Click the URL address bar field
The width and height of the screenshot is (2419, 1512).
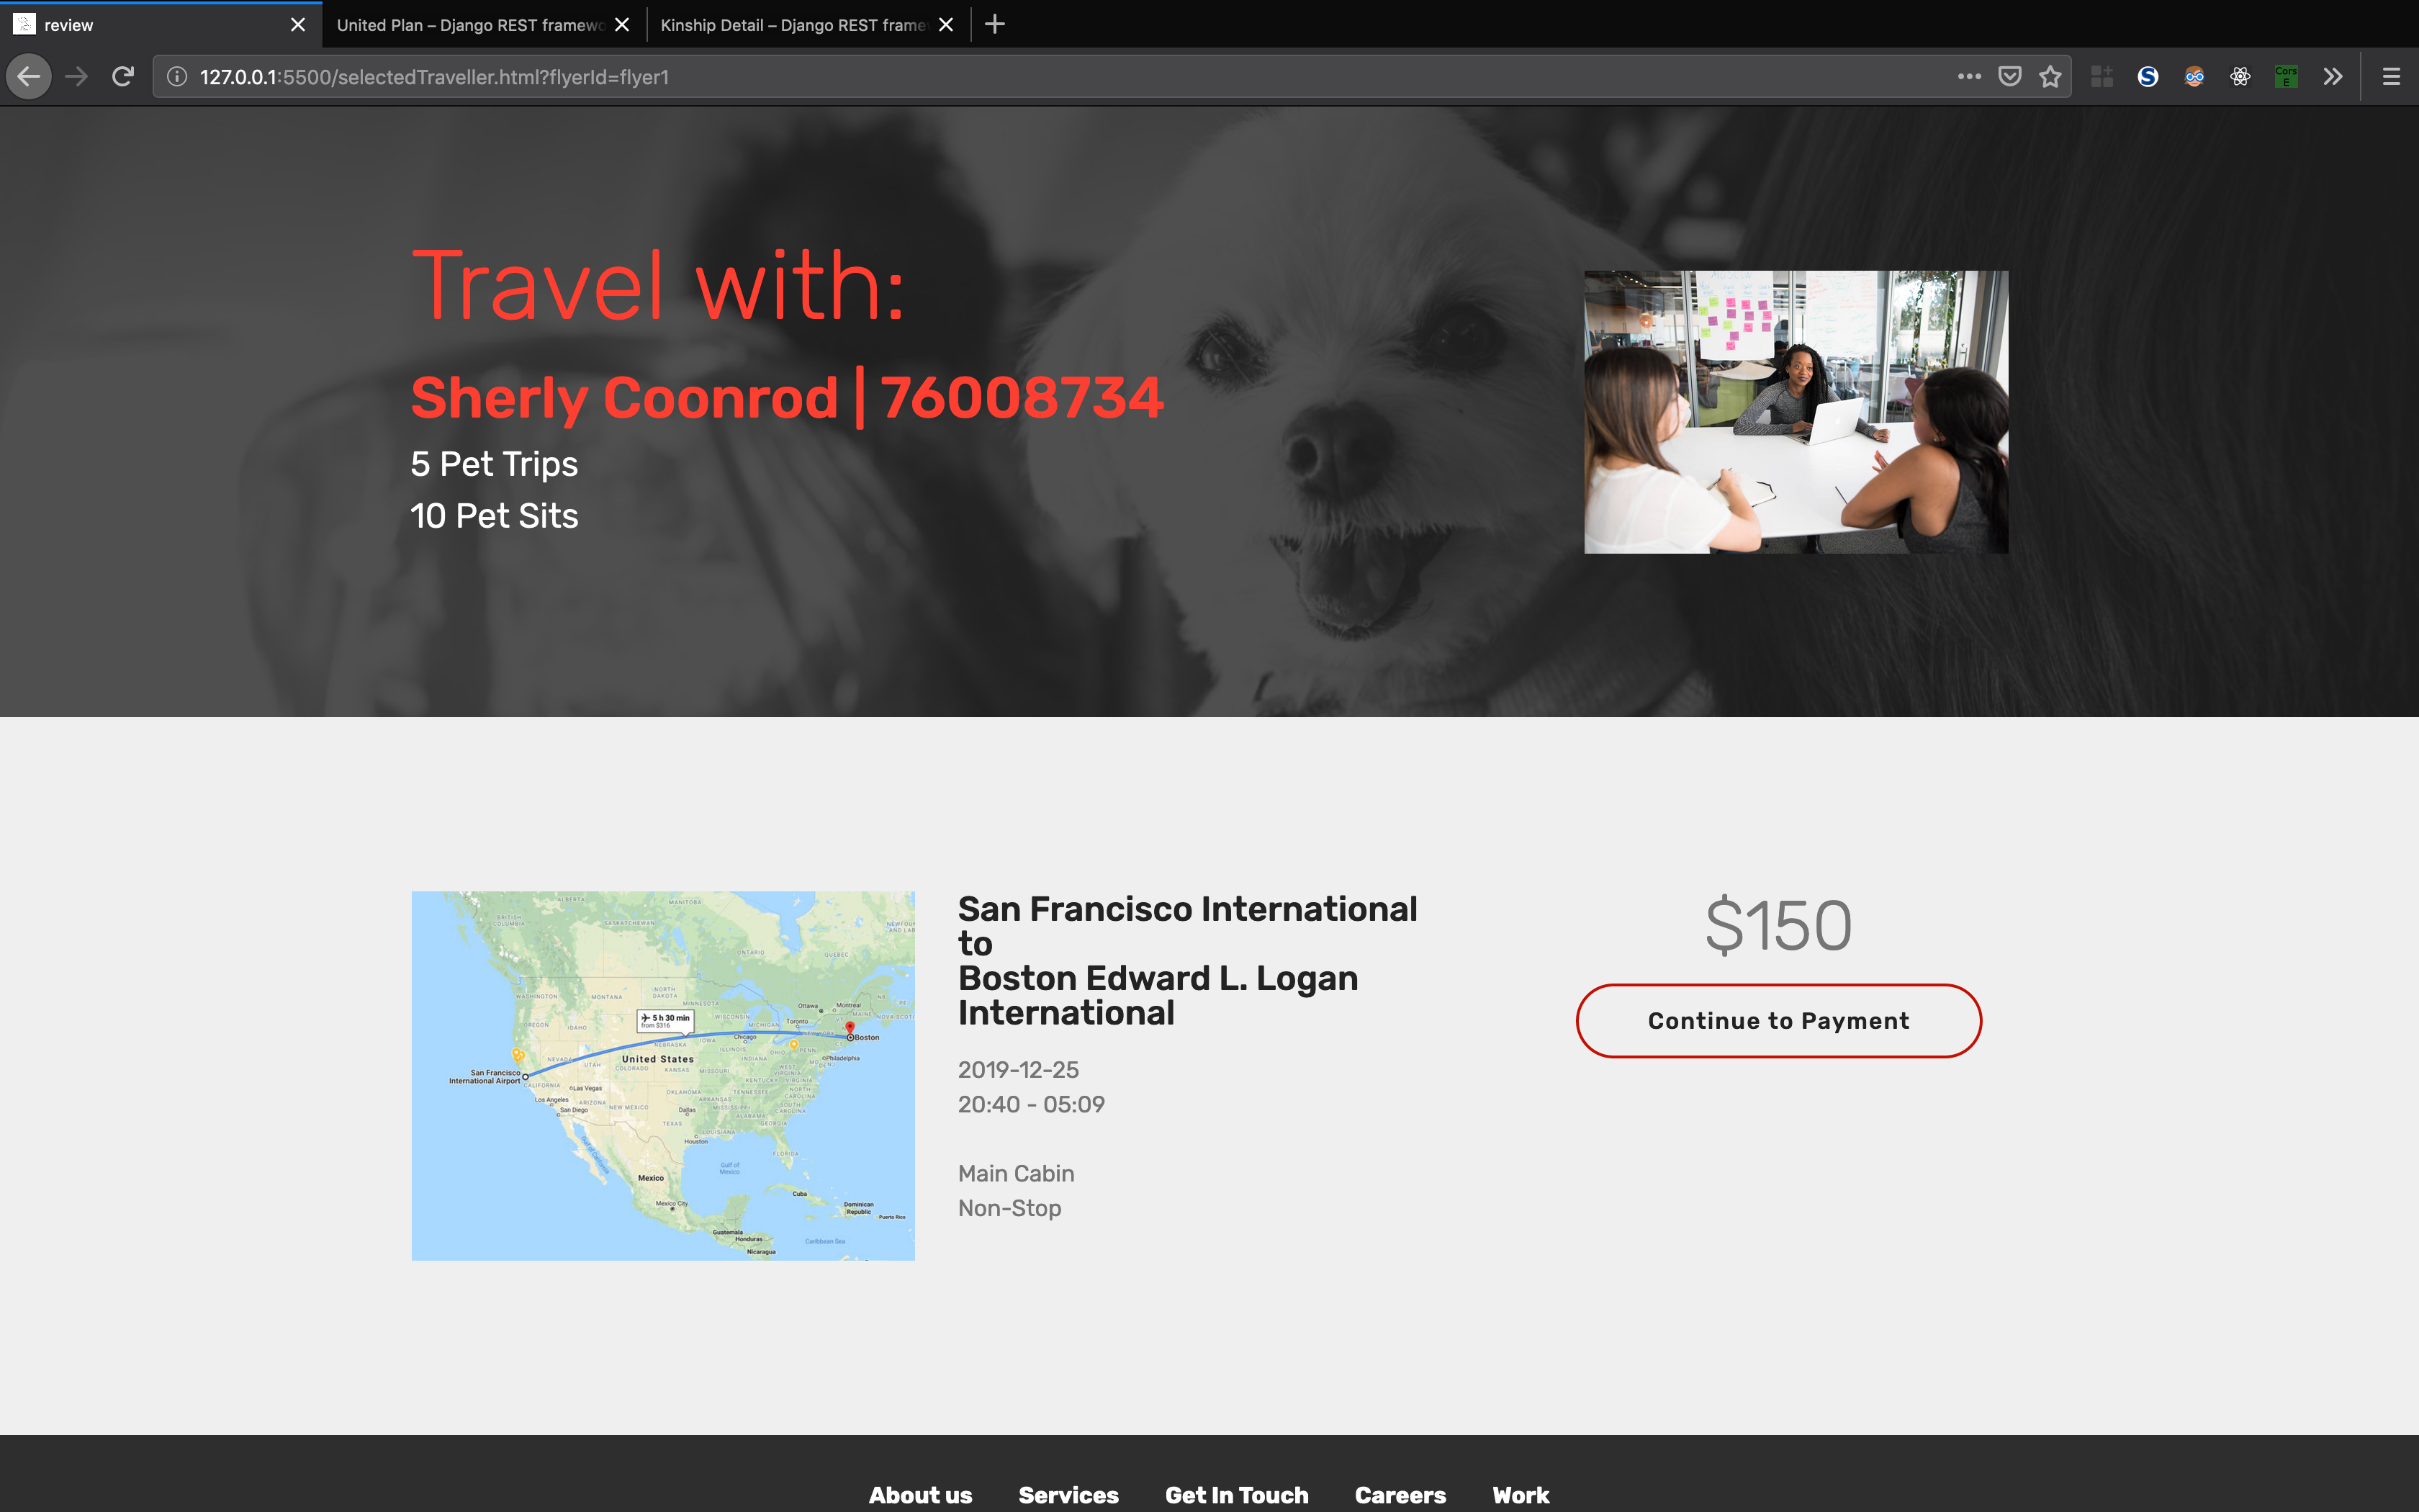(x=999, y=77)
